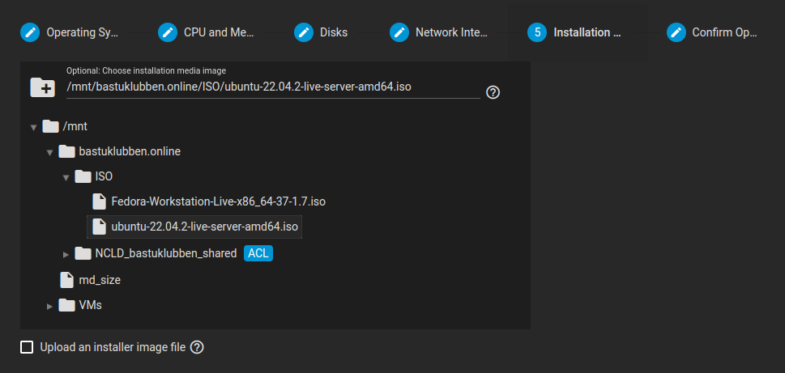Select the /mnt folder label
The width and height of the screenshot is (785, 373).
75,126
